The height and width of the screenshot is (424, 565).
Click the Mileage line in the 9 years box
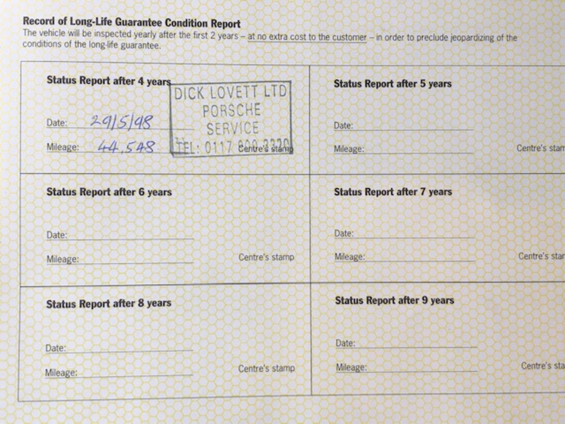tap(407, 367)
